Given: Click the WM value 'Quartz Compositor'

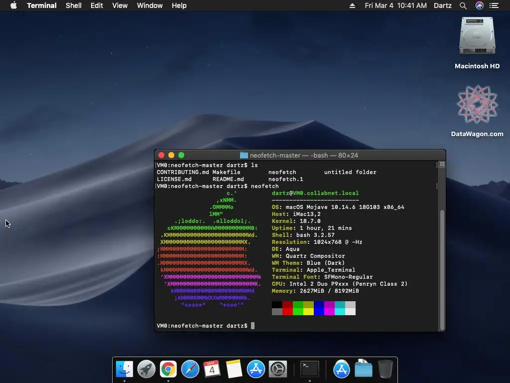Looking at the screenshot, I should click(315, 256).
